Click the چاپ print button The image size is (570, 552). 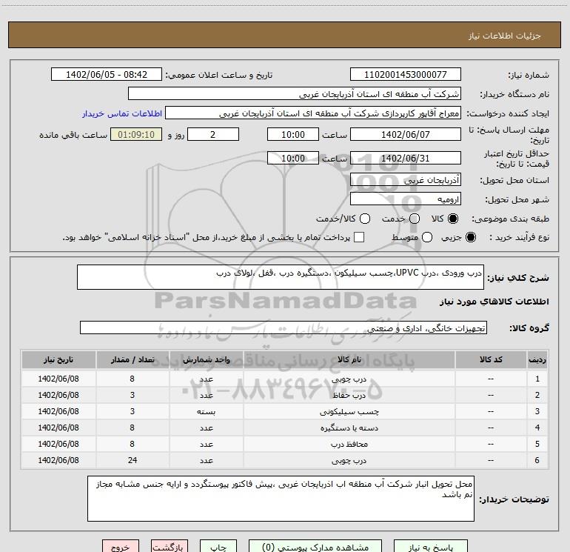pyautogui.click(x=218, y=547)
